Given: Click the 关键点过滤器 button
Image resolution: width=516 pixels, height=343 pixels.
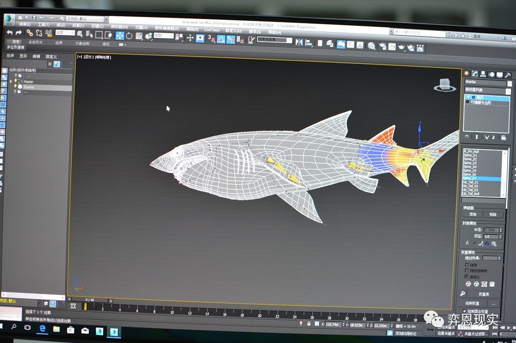Looking at the screenshot, I should 476,334.
